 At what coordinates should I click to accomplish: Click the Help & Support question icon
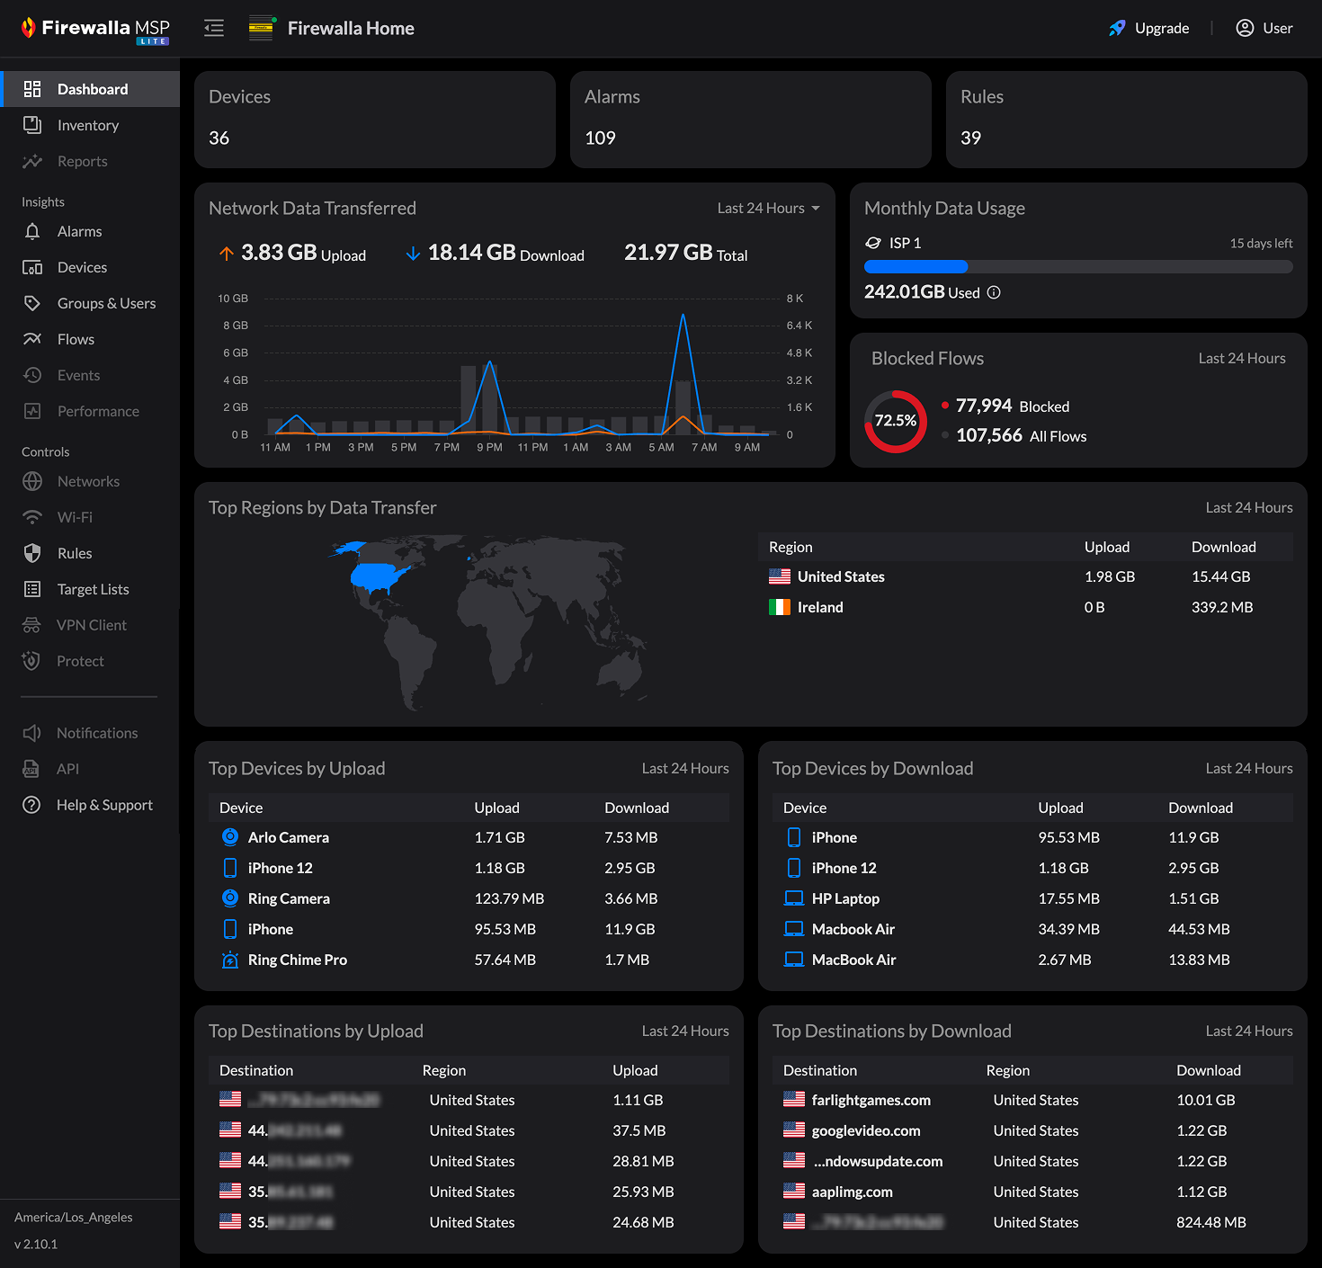(x=32, y=805)
